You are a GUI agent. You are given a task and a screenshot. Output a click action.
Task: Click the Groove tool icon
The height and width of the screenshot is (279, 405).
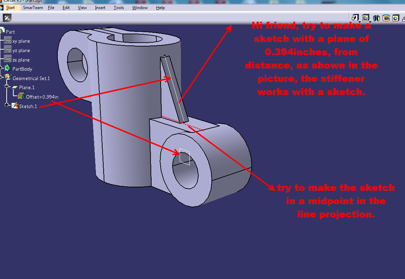[386, 18]
